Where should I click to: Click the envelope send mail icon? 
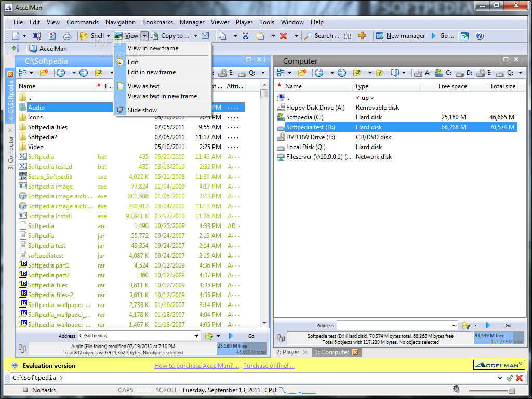coord(205,36)
